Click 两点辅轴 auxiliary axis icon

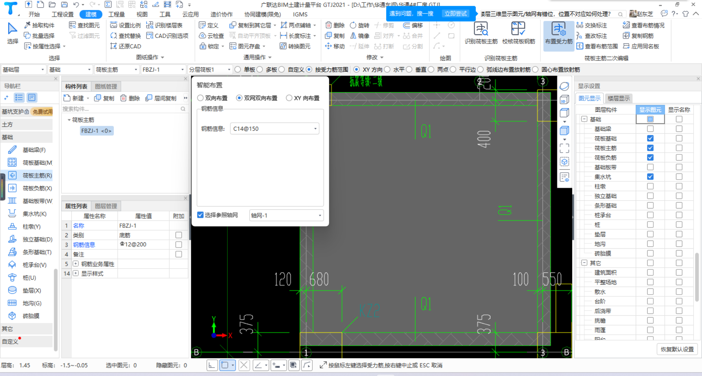tap(283, 25)
